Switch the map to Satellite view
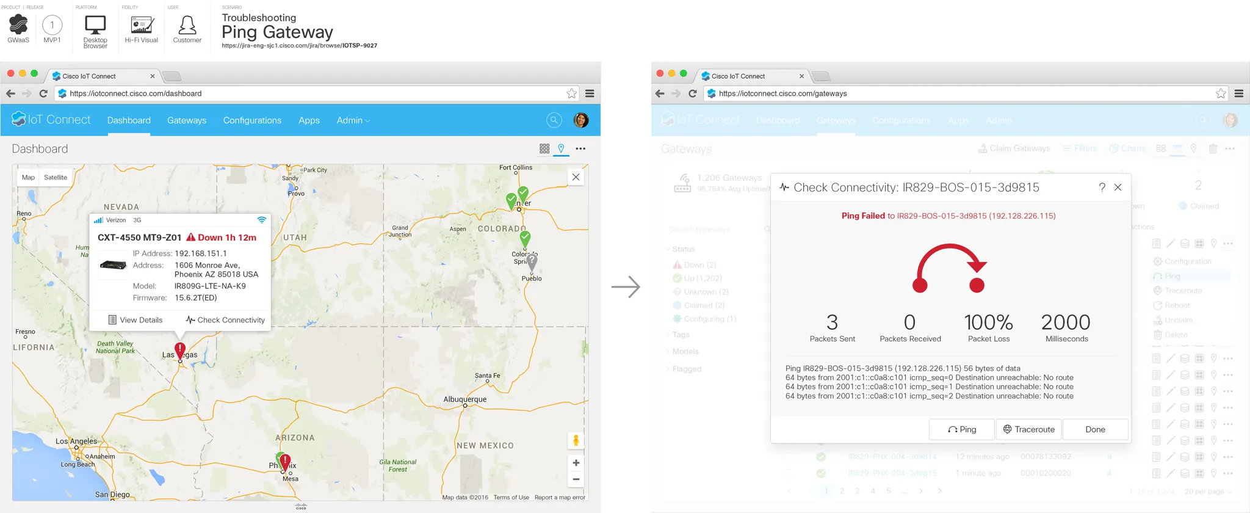This screenshot has width=1250, height=513. click(56, 177)
